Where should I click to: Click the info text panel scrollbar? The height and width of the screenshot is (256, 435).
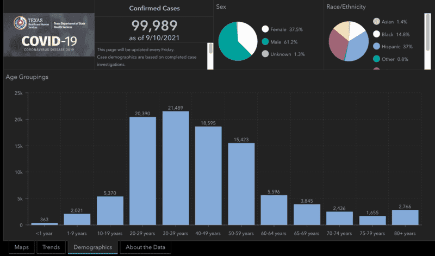click(210, 56)
